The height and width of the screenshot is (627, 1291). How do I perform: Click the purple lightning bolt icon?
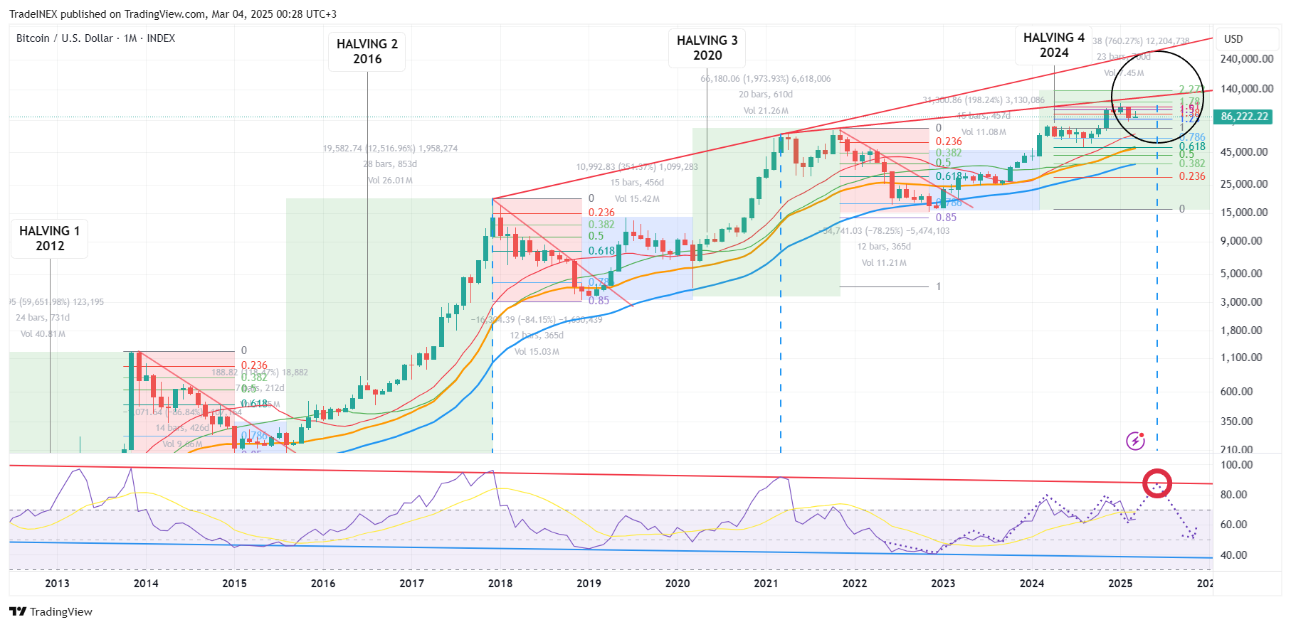[x=1135, y=441]
